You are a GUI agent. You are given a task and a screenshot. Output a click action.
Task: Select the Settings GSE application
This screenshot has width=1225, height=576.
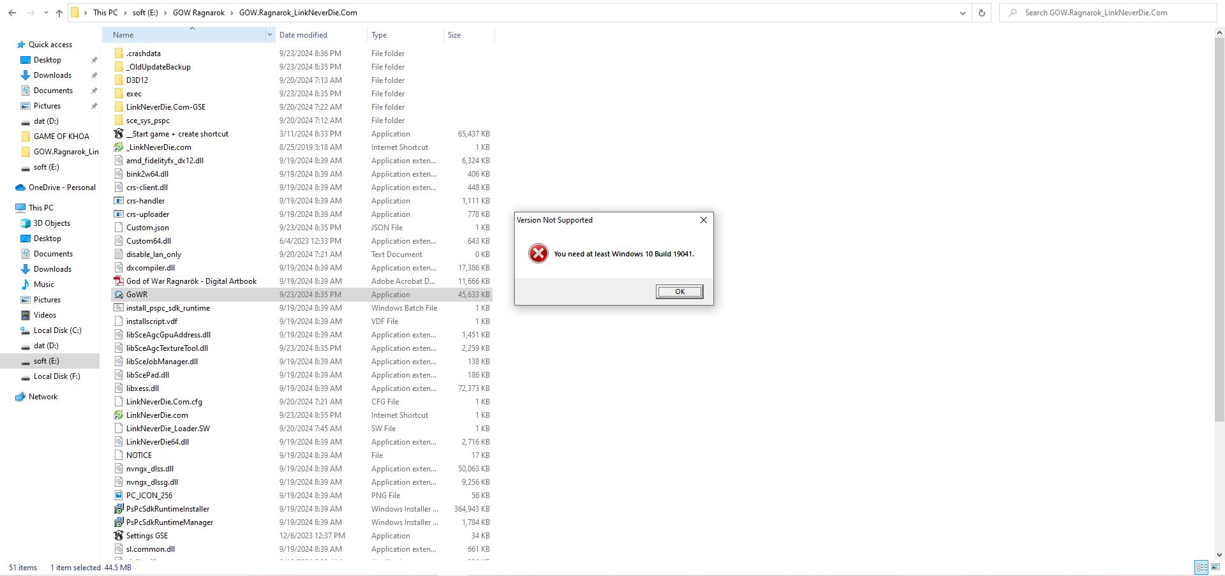click(147, 536)
